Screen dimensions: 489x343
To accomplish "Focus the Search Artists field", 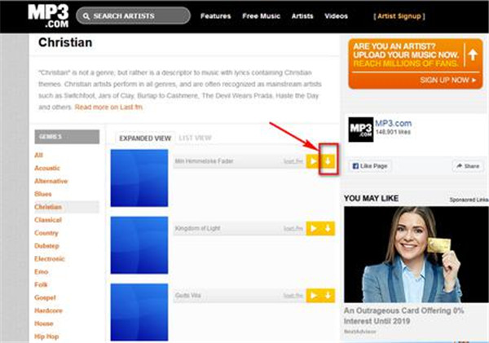I will (x=133, y=16).
